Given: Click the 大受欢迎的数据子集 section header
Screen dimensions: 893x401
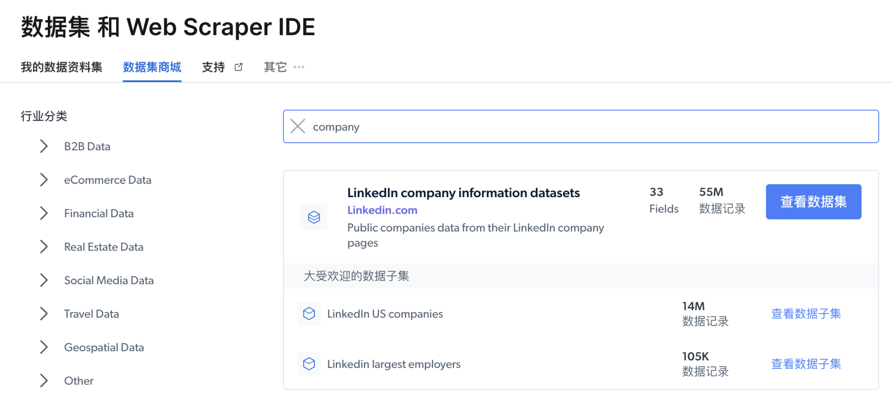Looking at the screenshot, I should (356, 276).
